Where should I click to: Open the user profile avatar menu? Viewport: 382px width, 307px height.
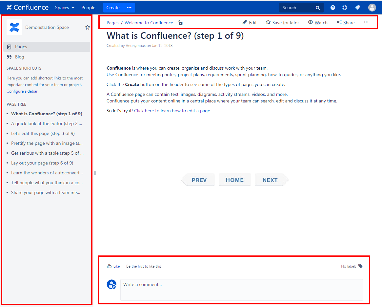(372, 8)
